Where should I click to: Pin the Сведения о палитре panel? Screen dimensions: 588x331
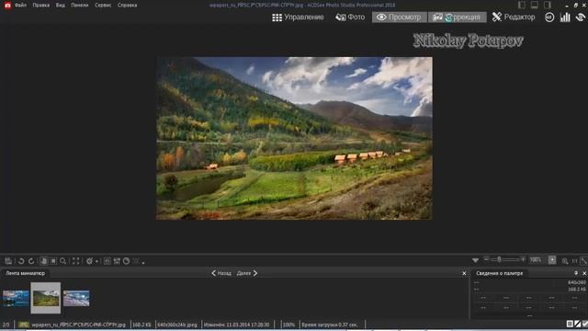(576, 273)
